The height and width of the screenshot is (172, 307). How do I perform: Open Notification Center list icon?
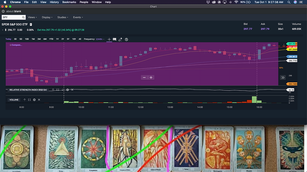(x=301, y=2)
